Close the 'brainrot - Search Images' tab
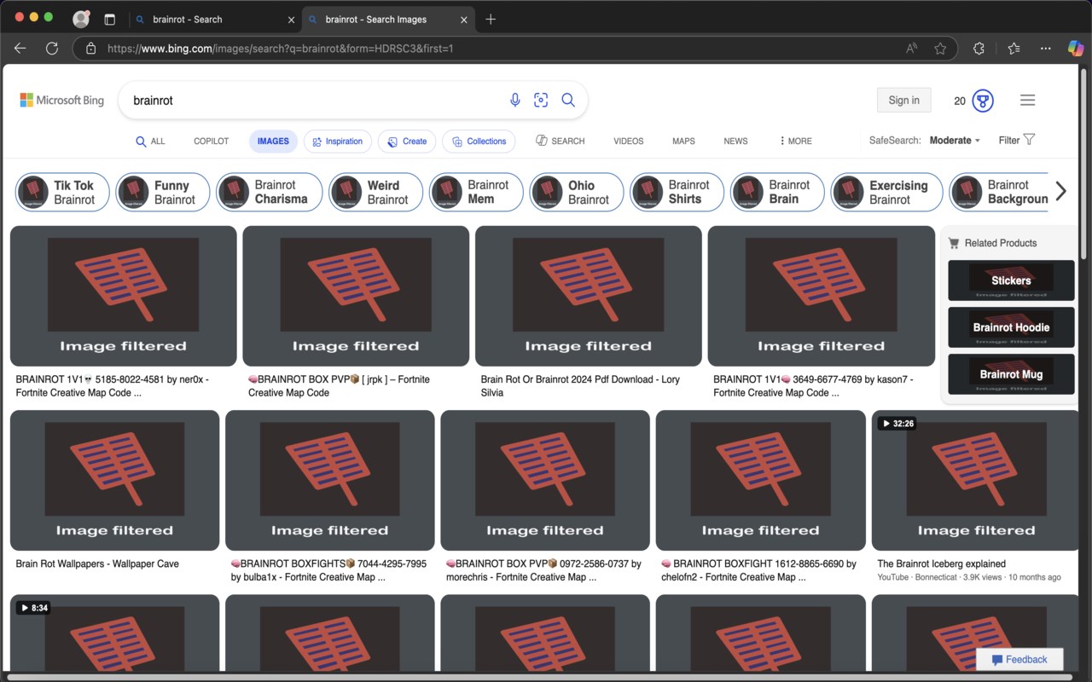 [x=463, y=20]
